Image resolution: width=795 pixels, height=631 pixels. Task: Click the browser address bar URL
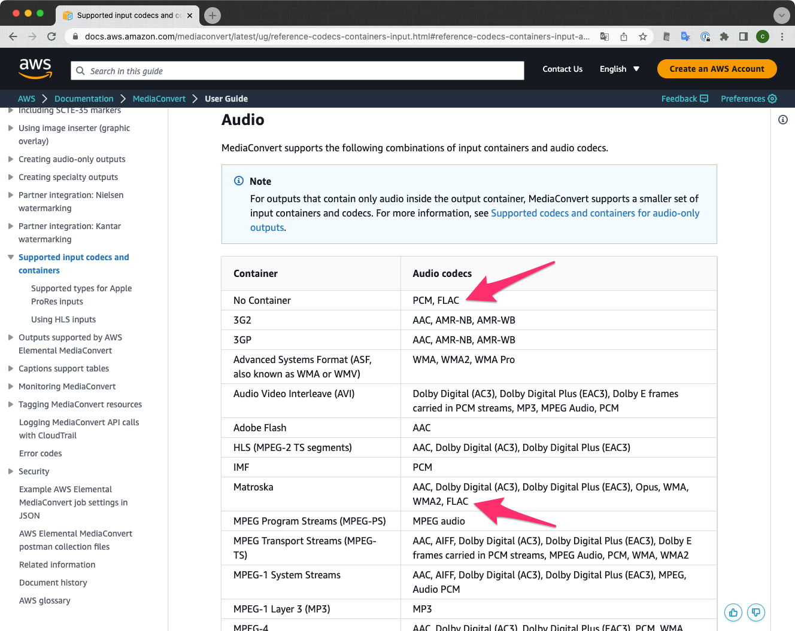pyautogui.click(x=337, y=36)
